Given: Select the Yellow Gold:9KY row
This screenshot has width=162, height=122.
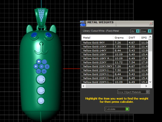Looking at the screenshot, I should coord(115,43).
